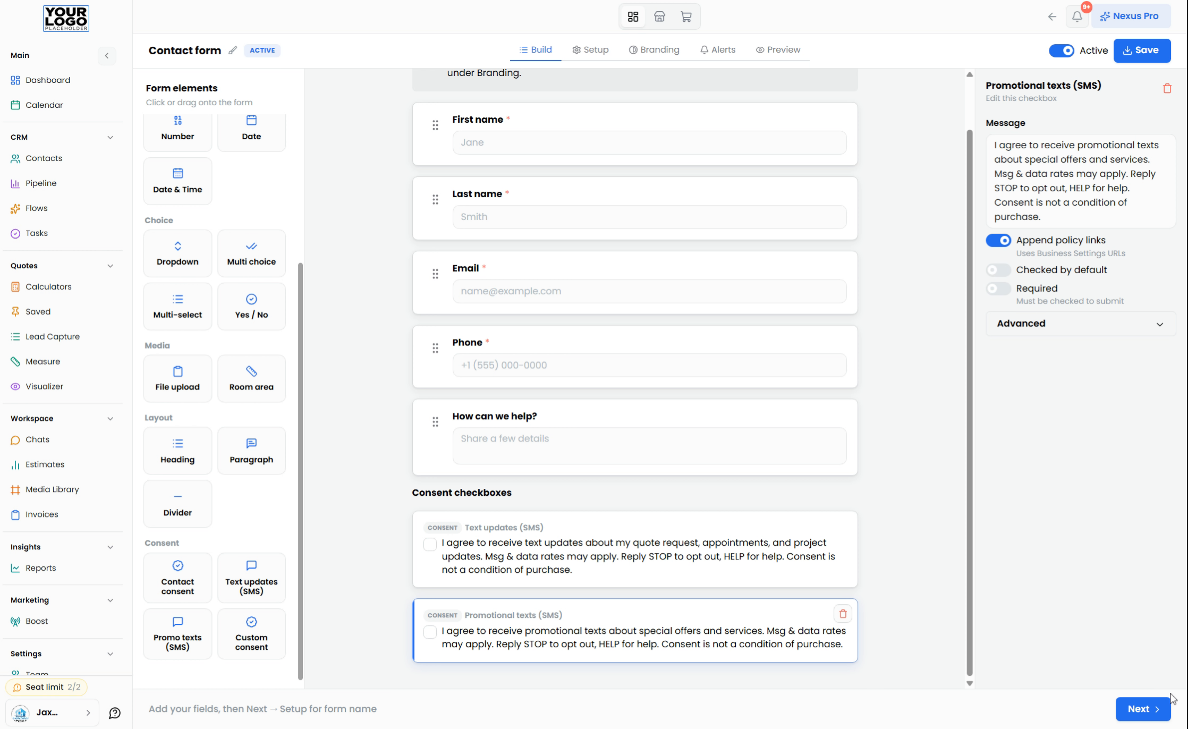Click the form canvas vertical scrollbar
The height and width of the screenshot is (729, 1188).
tap(969, 402)
